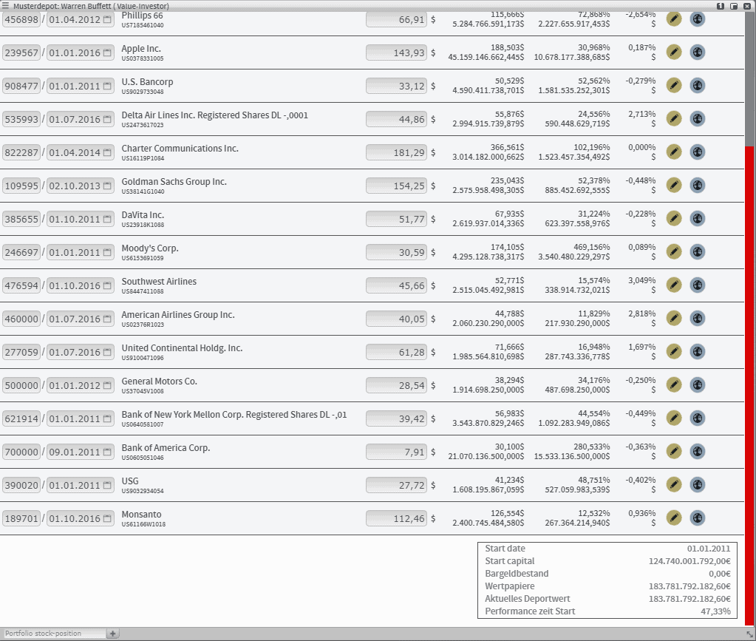756x641 pixels.
Task: Click the pencil icon next to General Motors
Action: 673,384
